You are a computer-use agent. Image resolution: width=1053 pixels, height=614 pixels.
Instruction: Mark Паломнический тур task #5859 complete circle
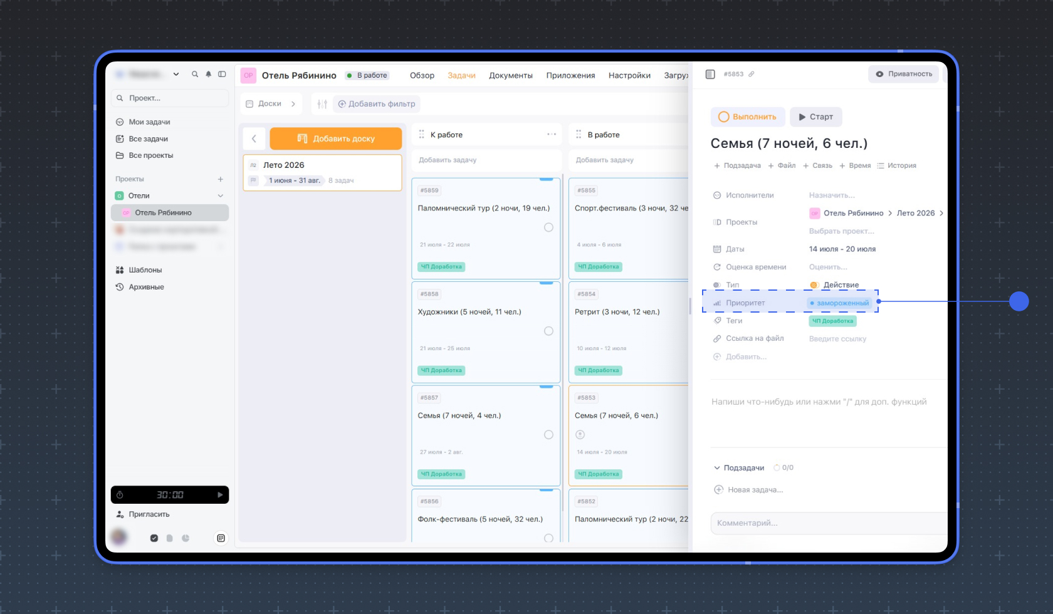tap(548, 227)
